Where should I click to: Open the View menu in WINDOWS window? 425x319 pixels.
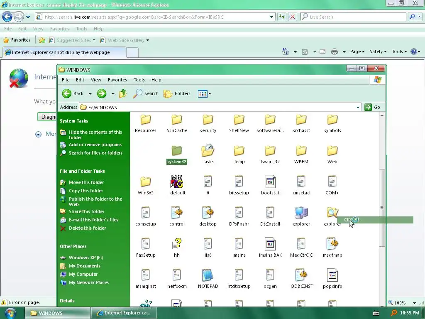tap(96, 80)
